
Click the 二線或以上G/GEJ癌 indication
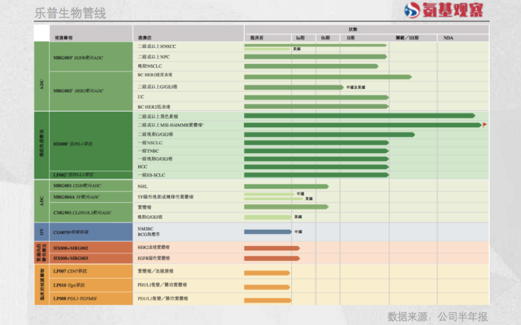coord(157,87)
